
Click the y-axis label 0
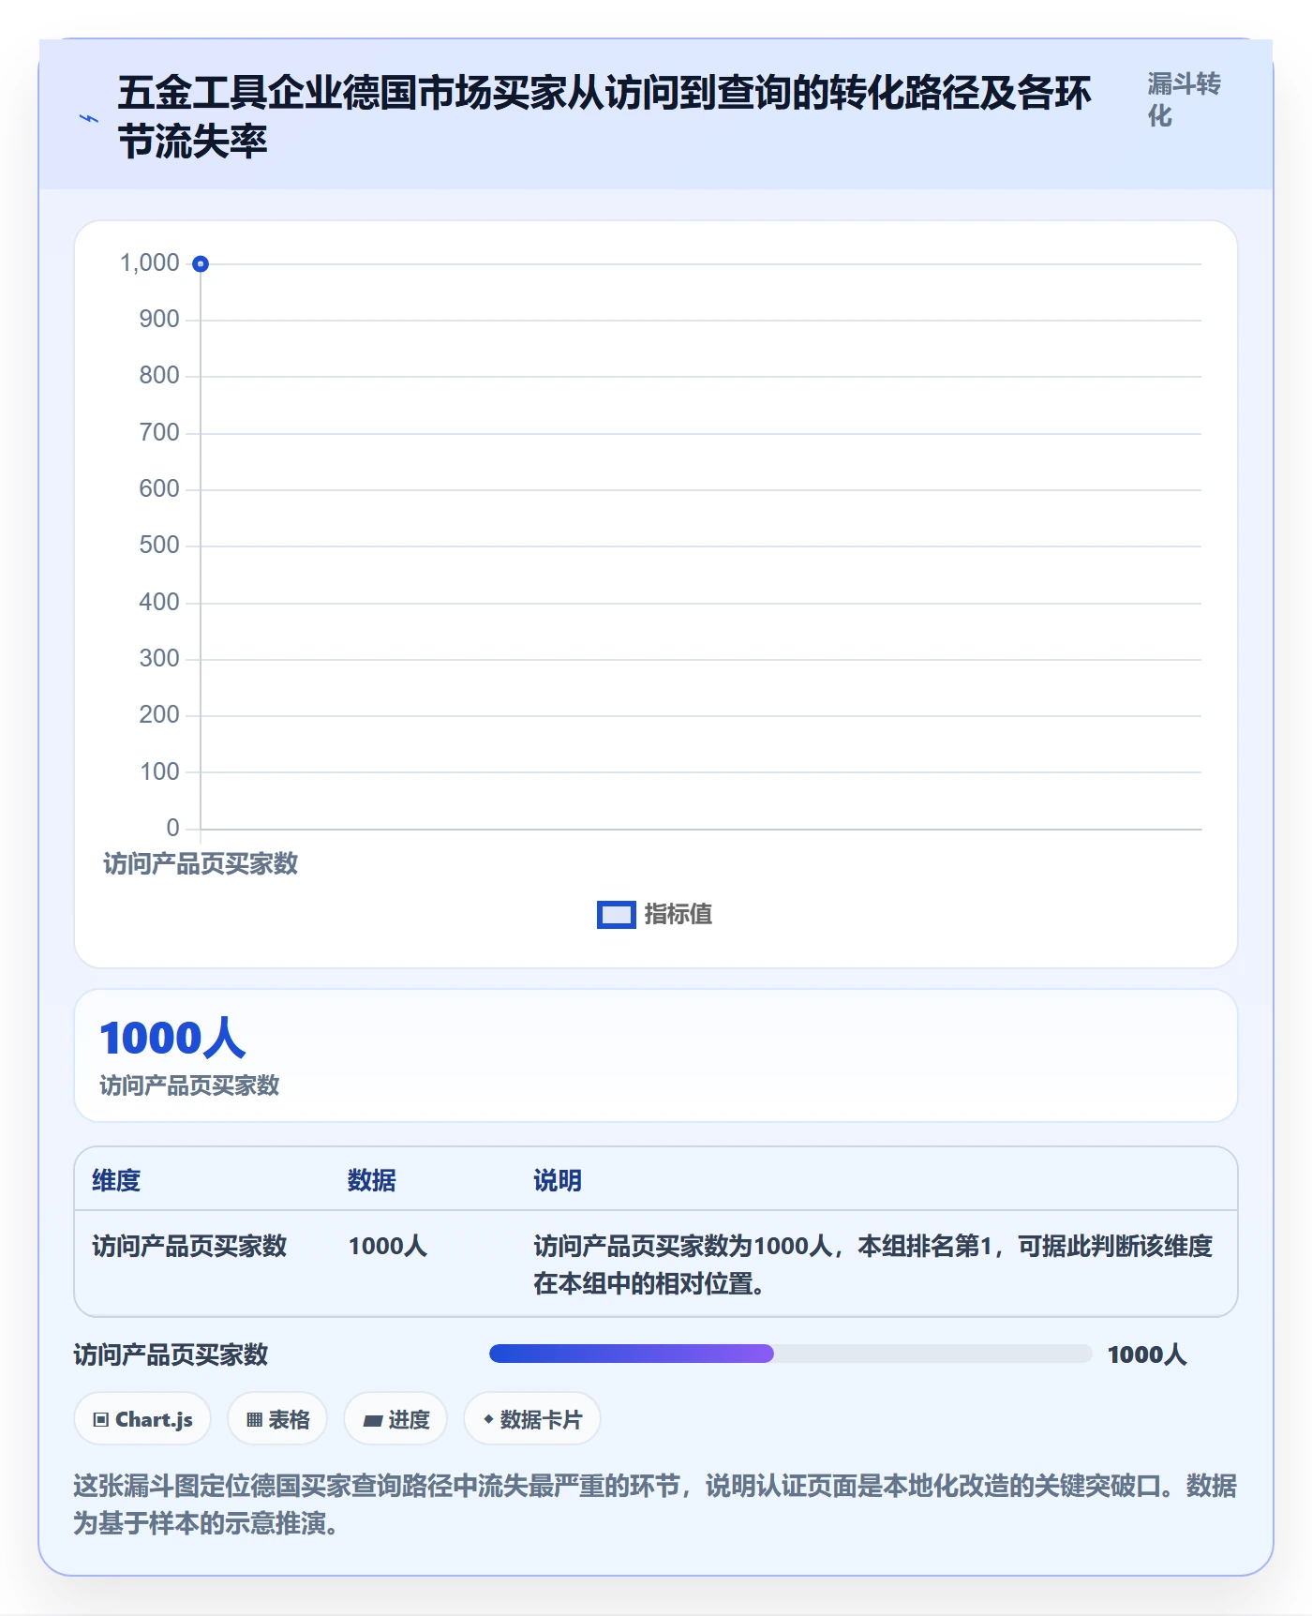click(172, 829)
